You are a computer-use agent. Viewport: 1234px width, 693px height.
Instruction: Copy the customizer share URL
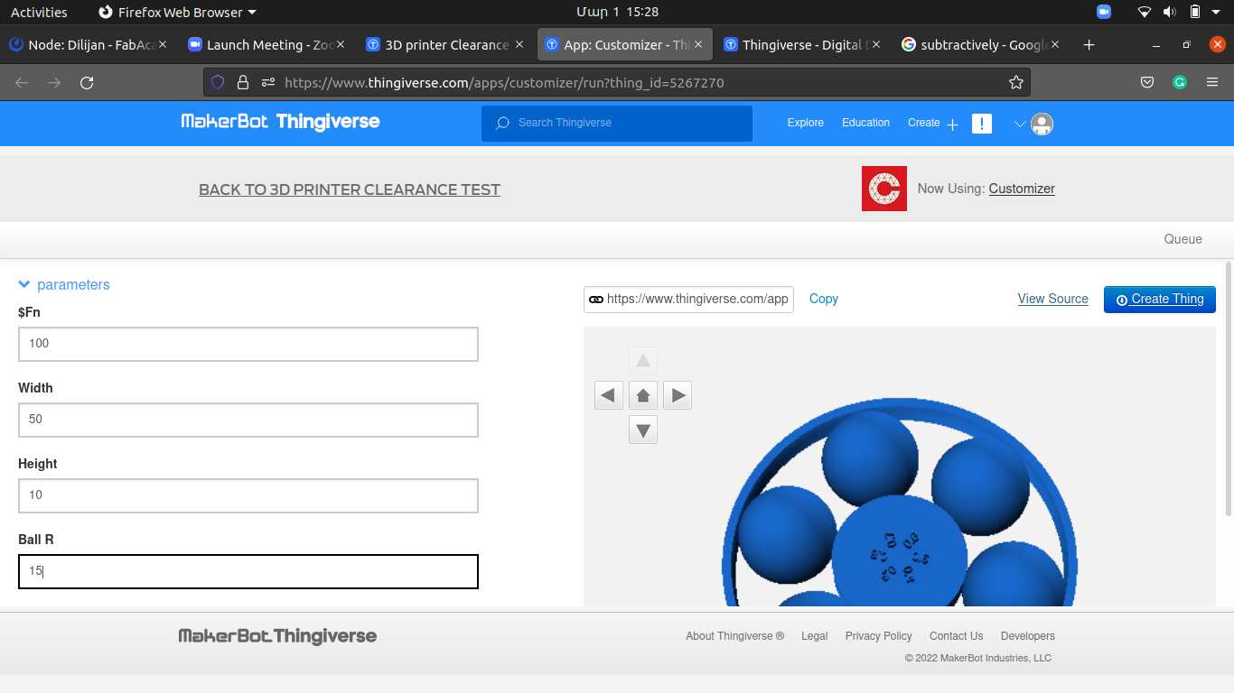824,299
